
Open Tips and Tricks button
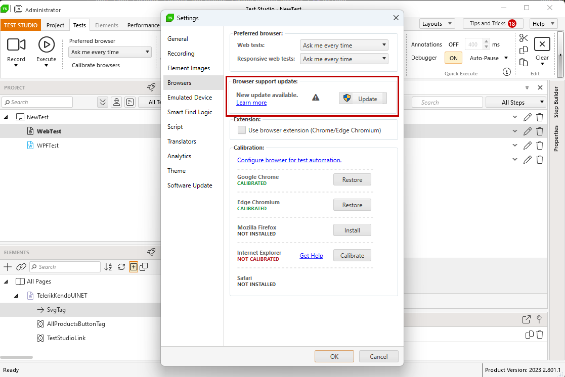493,24
